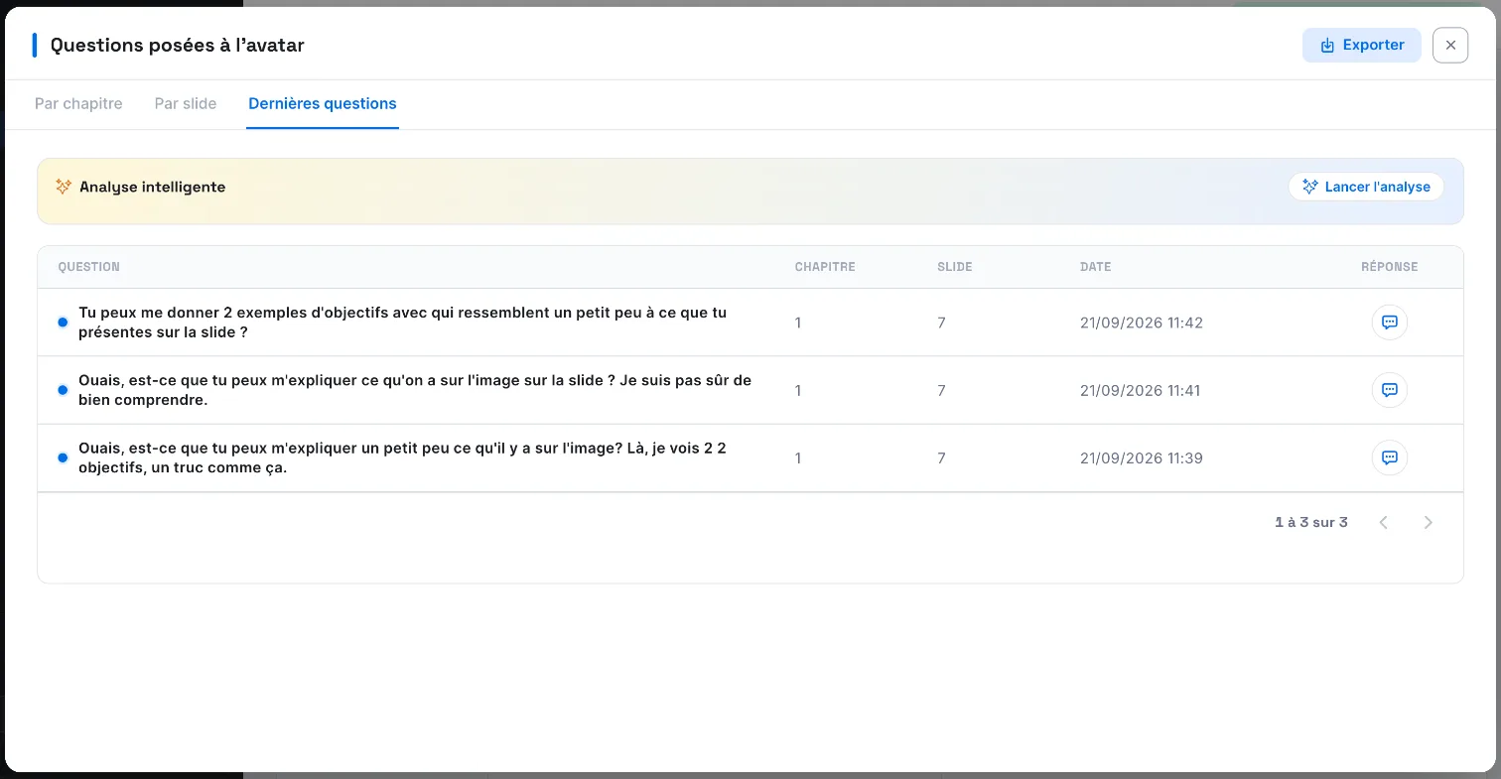Click the Exporter button
The image size is (1501, 779).
[1361, 45]
